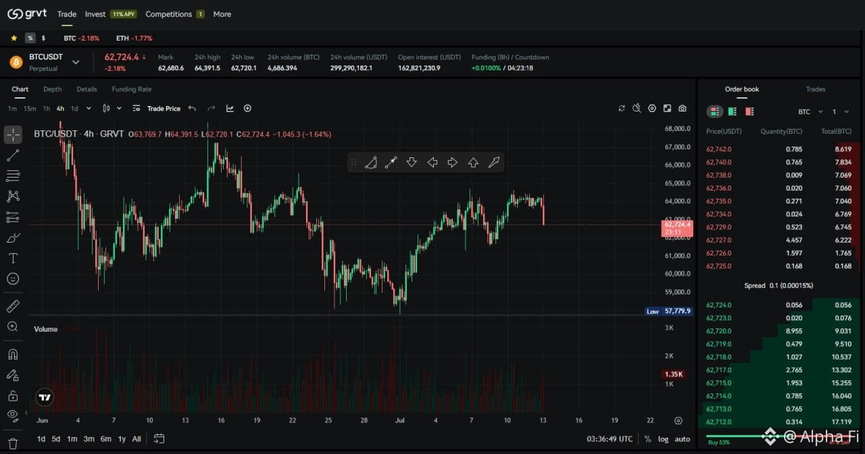Screen dimensions: 865x454
Task: Activate the magnet snap mode
Action: point(13,354)
